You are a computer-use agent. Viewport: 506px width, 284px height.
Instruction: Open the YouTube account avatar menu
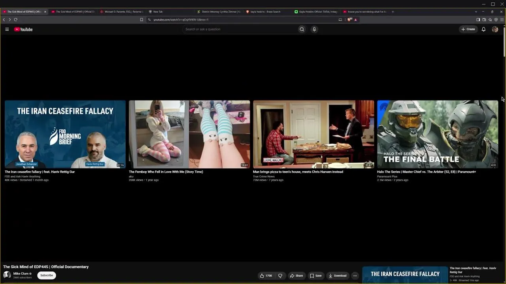coord(495,29)
